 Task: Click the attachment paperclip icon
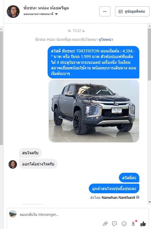click(105, 224)
